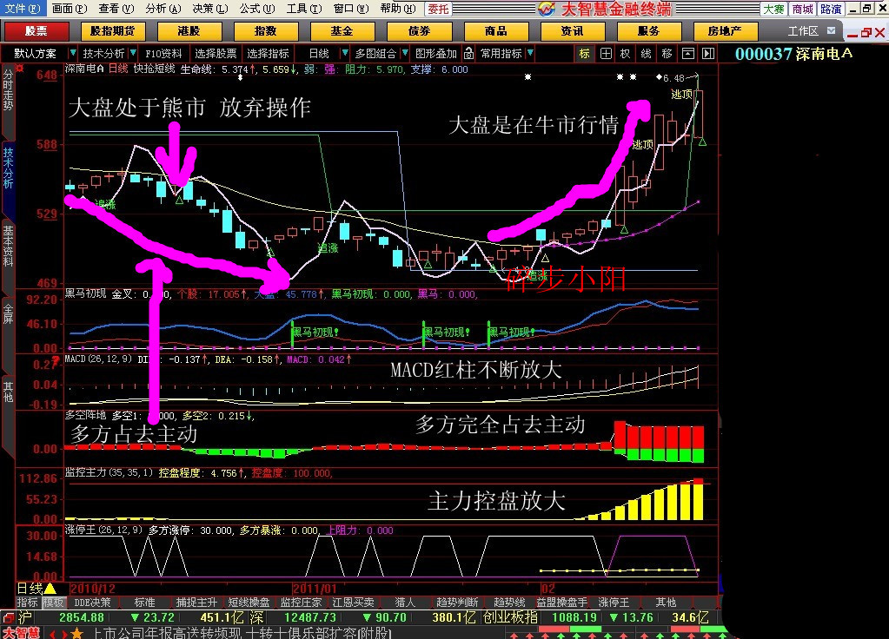
Task: Open the 决策(L) menu
Action: (x=209, y=9)
